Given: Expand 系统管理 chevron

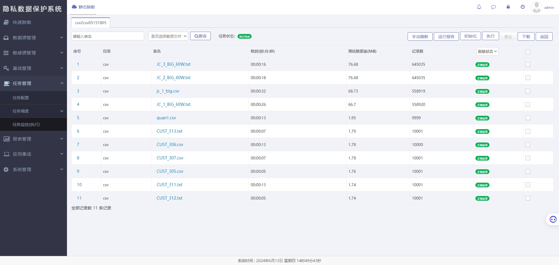Looking at the screenshot, I should [61, 169].
